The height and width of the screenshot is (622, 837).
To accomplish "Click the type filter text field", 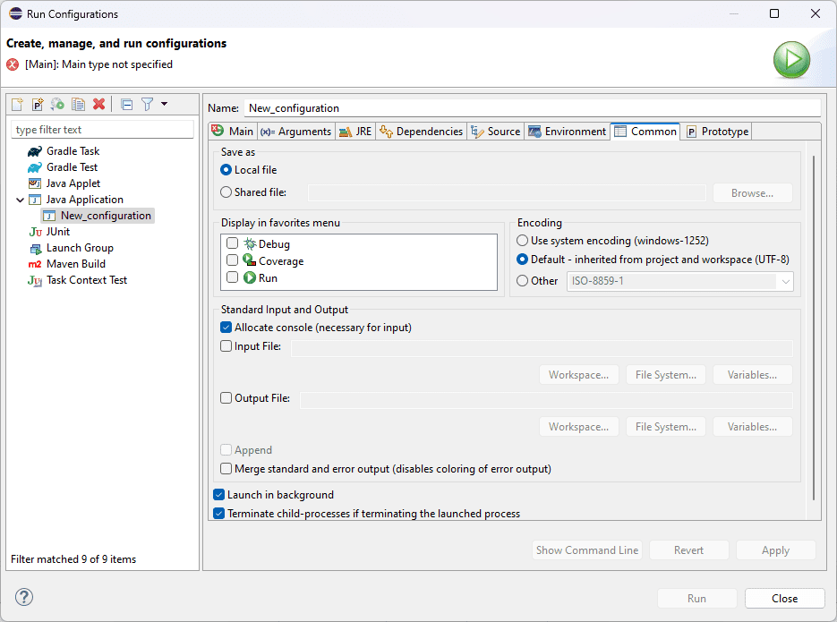I will 102,130.
